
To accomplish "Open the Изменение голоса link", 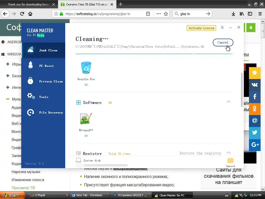I will coord(28,180).
